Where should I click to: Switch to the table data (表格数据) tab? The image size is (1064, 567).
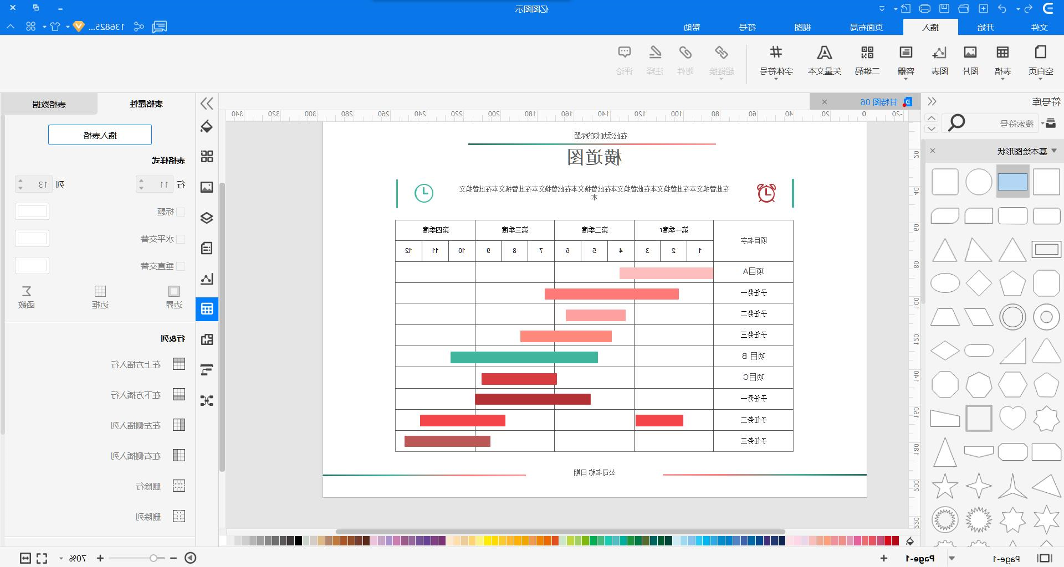tap(49, 104)
